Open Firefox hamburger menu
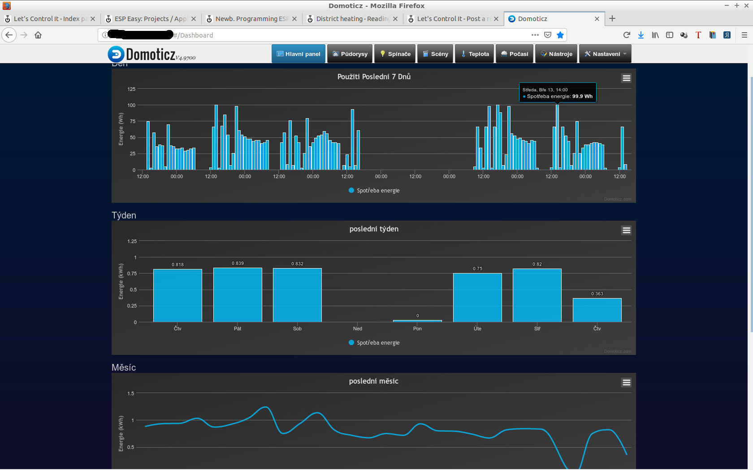 point(744,35)
